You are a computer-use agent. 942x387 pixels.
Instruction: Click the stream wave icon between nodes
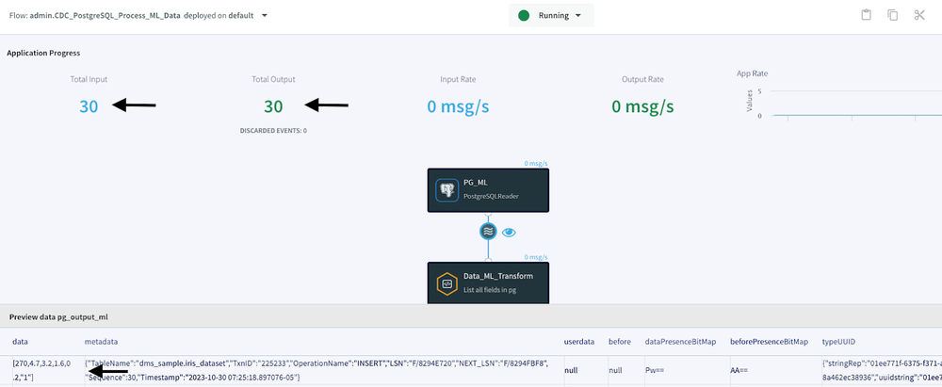click(488, 232)
